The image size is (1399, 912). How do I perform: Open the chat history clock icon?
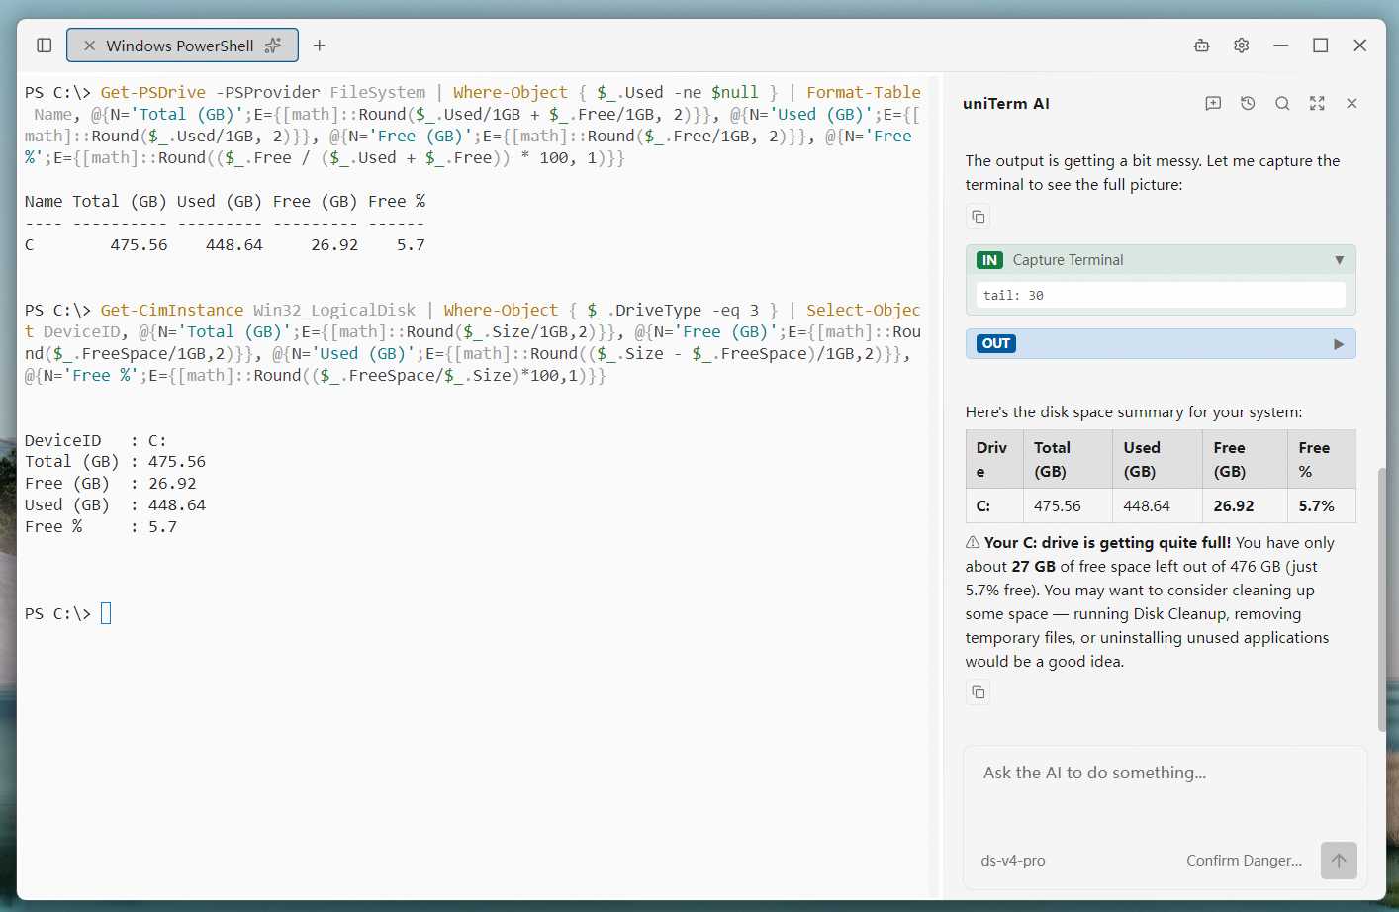(x=1248, y=103)
